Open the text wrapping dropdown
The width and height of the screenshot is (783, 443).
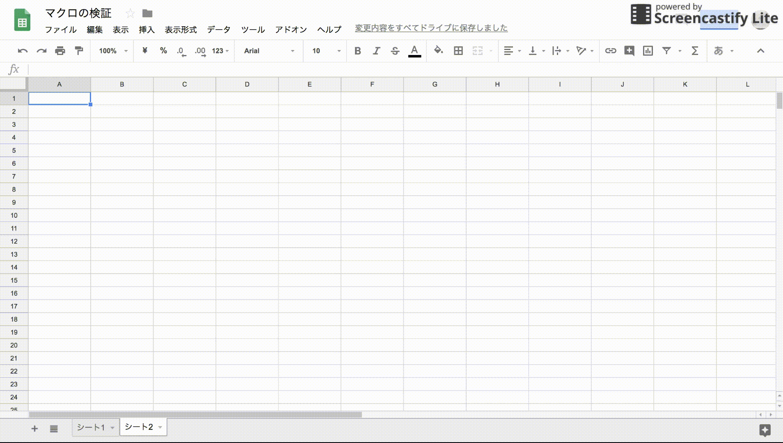(x=561, y=51)
